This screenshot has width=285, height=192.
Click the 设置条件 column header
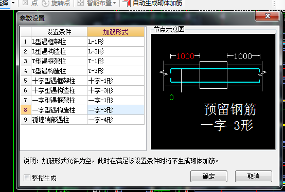[59, 32]
